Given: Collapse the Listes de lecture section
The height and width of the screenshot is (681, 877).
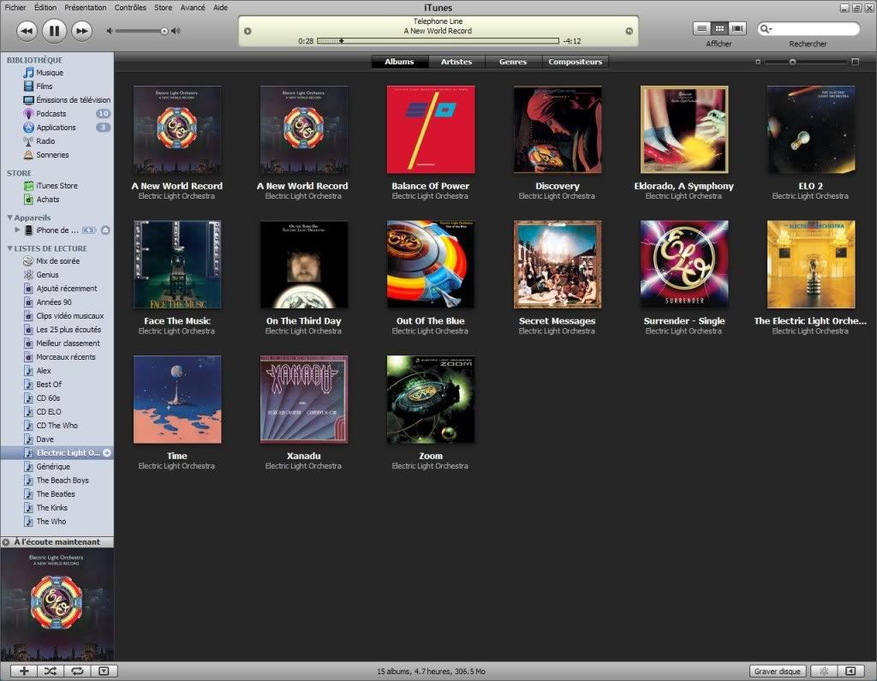Looking at the screenshot, I should [9, 248].
